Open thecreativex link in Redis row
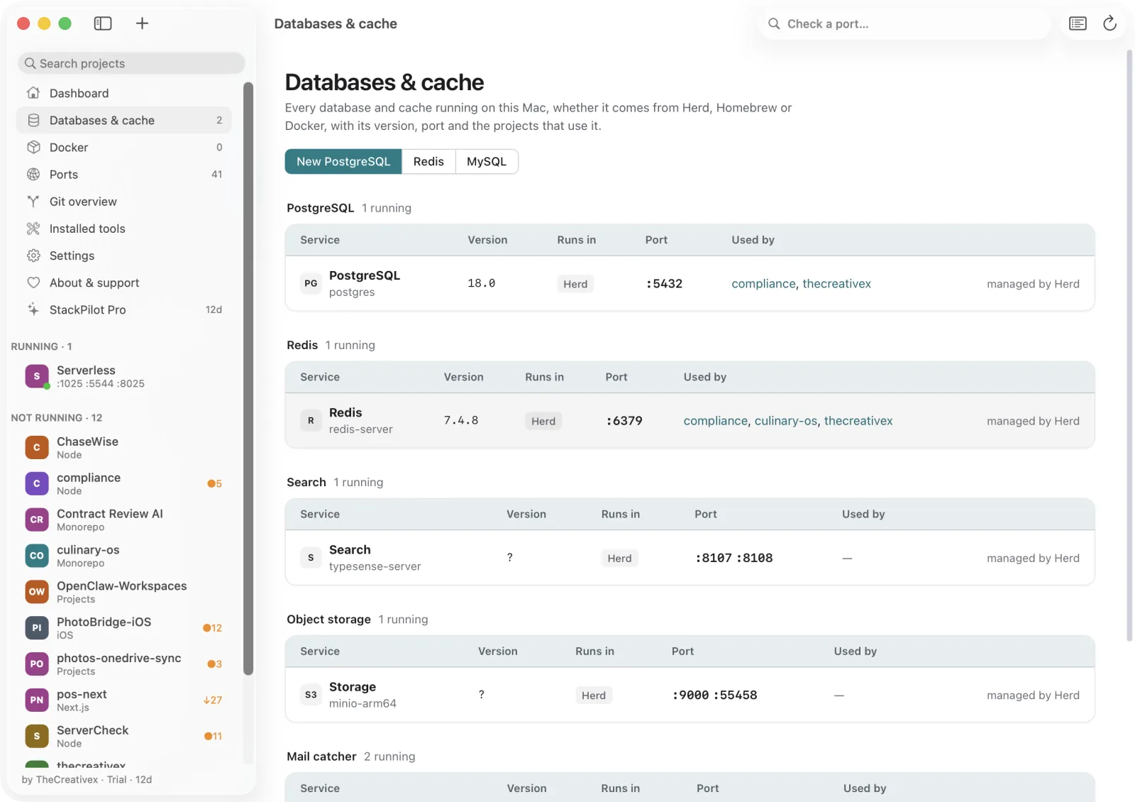 coord(858,420)
